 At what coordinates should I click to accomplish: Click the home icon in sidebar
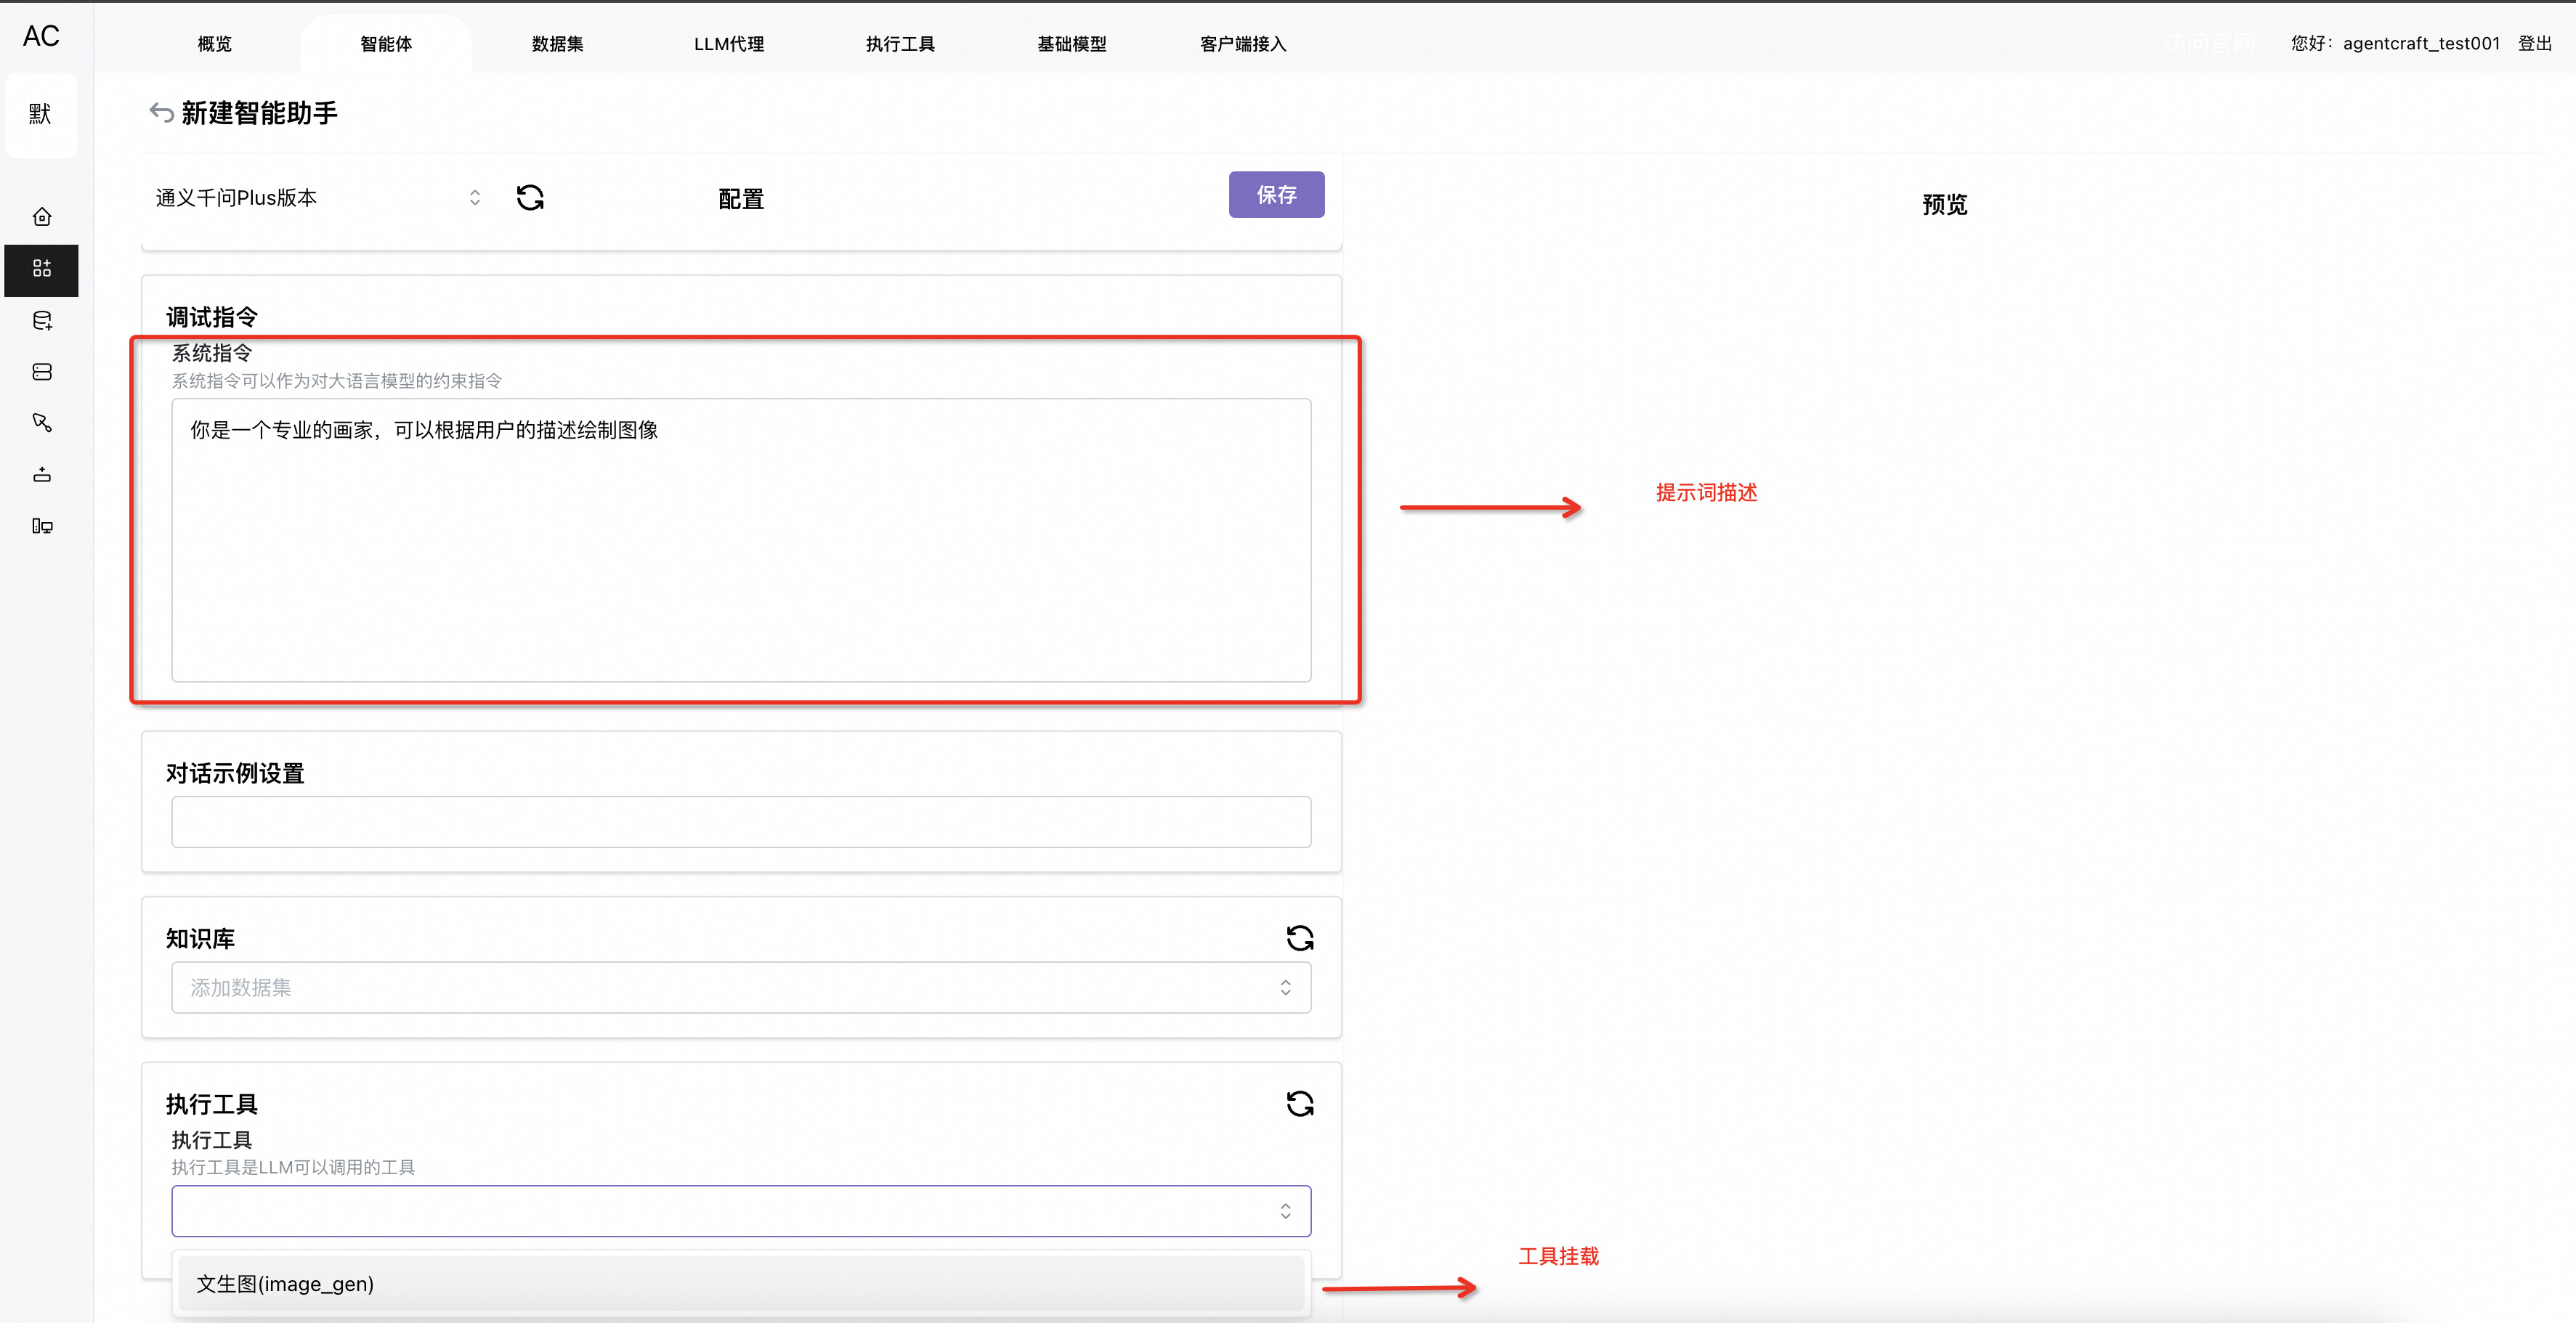(x=42, y=217)
